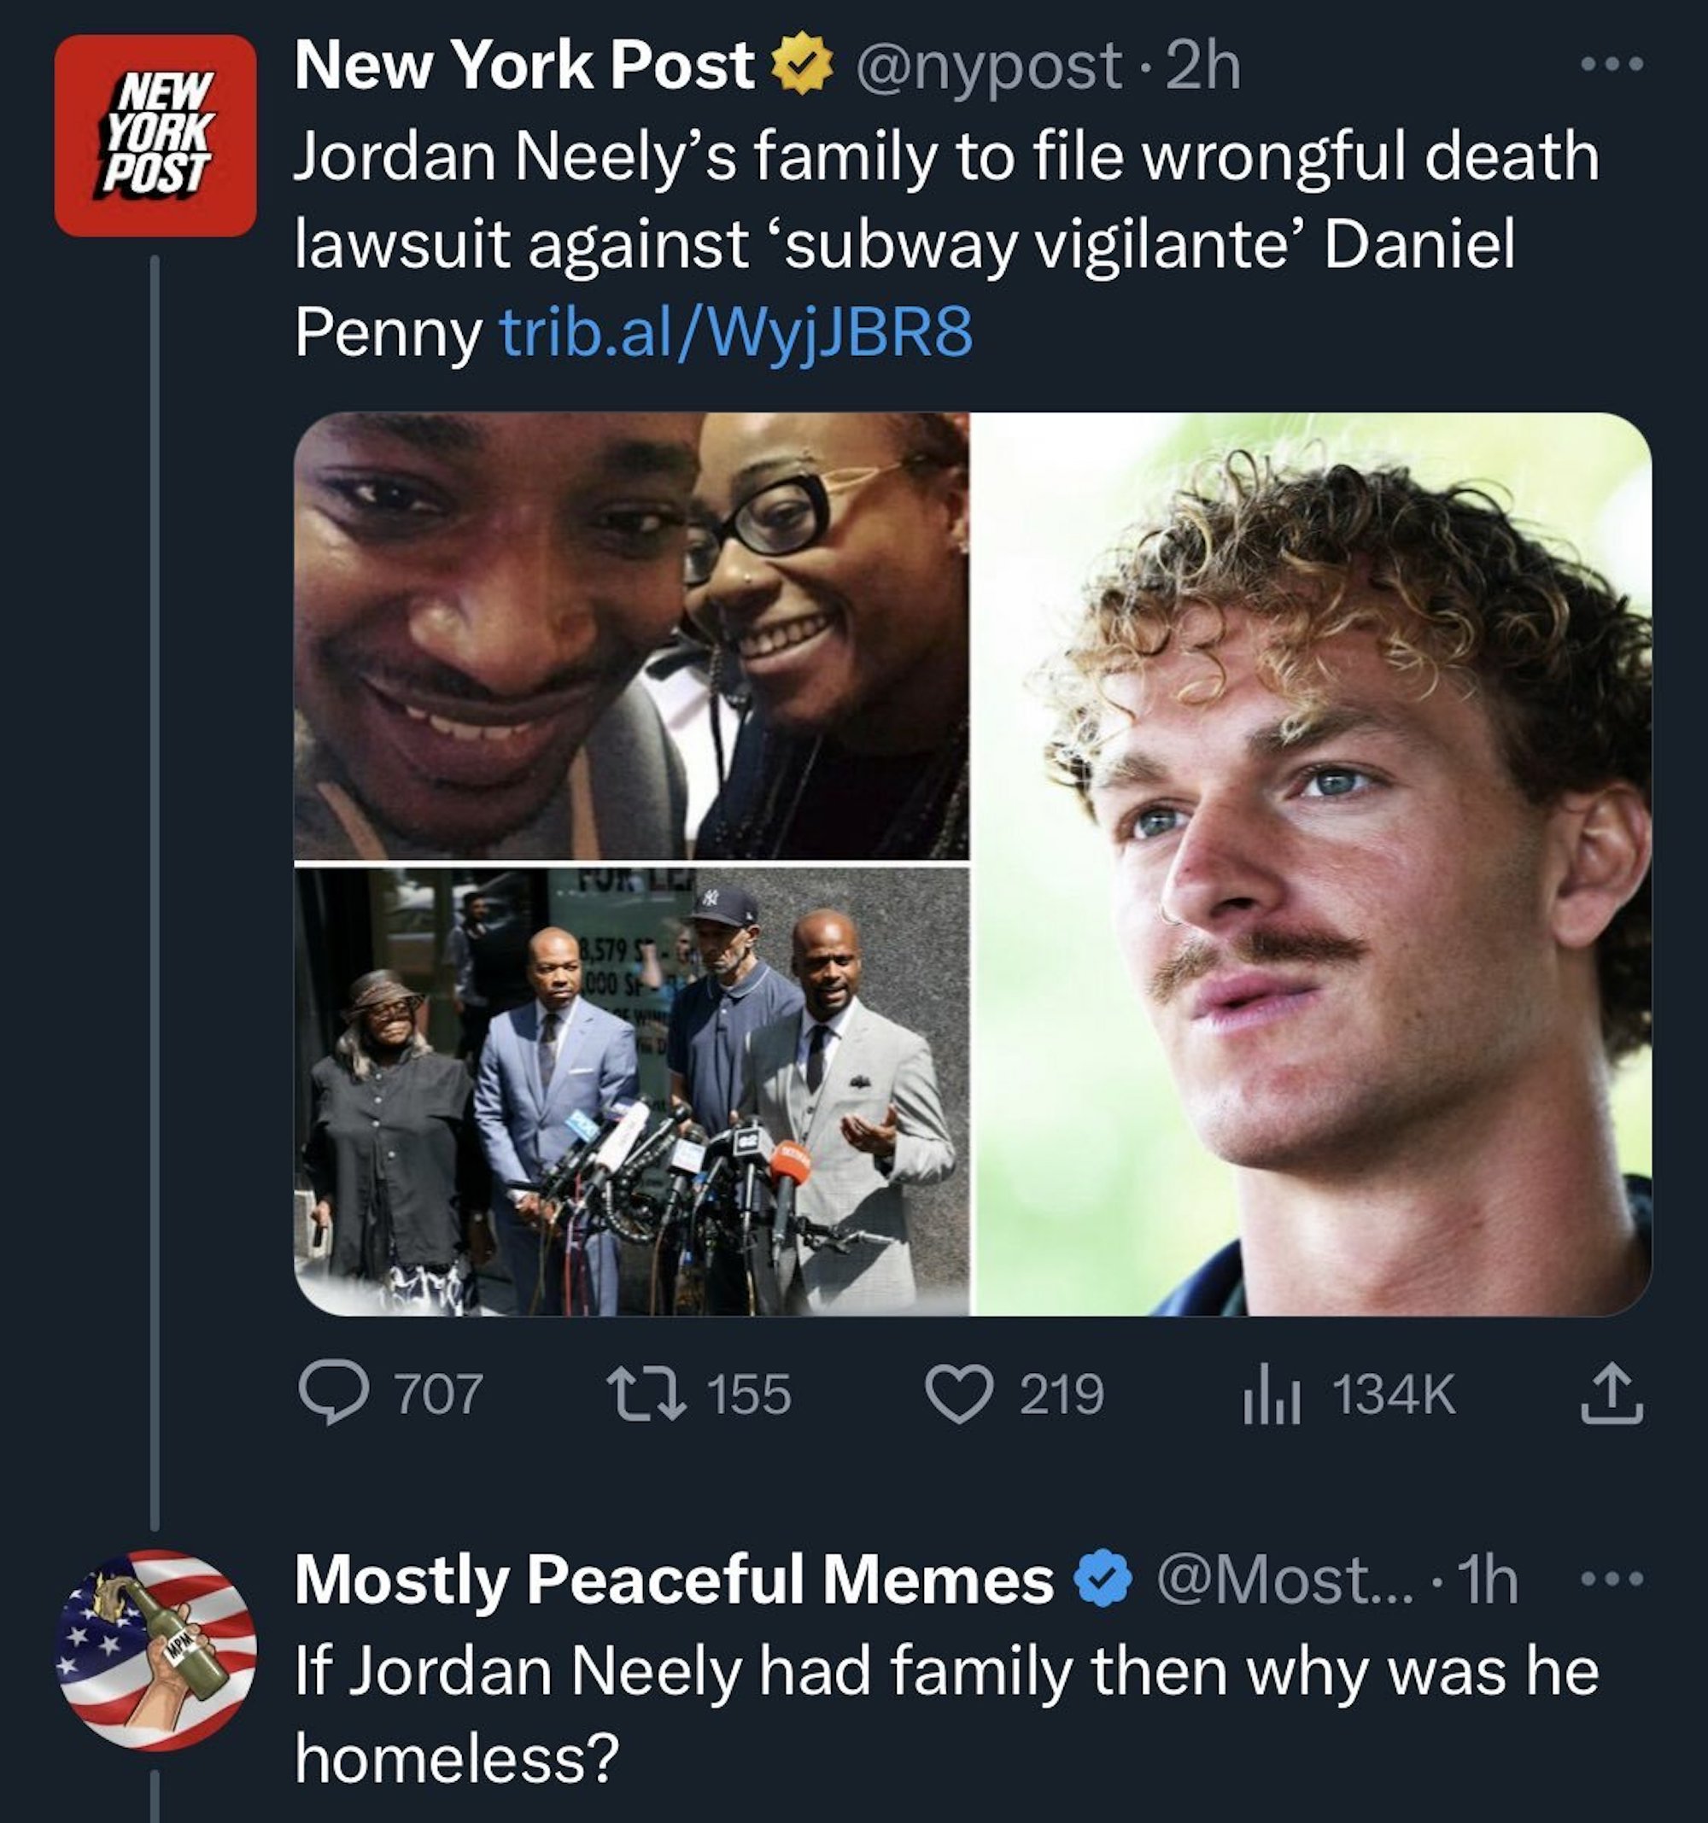Open the press conference microphones photo
The height and width of the screenshot is (1823, 1708).
click(631, 1091)
